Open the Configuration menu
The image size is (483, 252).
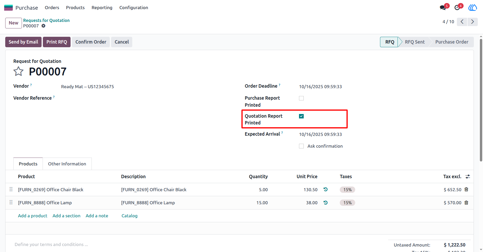click(134, 8)
